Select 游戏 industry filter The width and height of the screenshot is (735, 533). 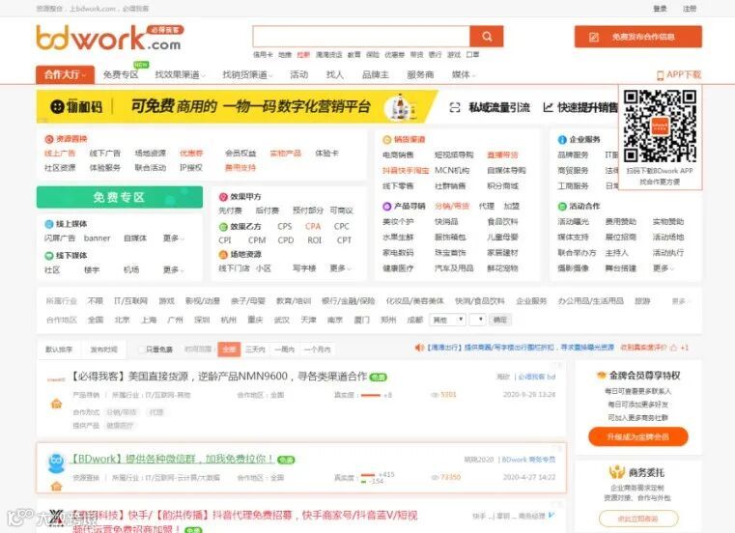tap(166, 301)
